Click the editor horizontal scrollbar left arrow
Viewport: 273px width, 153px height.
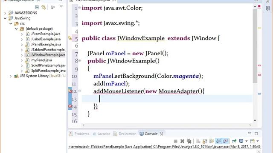[84, 125]
